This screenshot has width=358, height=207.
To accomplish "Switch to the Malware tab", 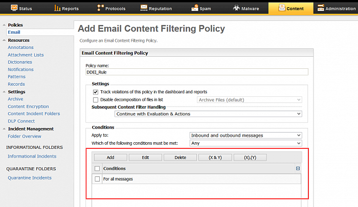I will (x=246, y=8).
